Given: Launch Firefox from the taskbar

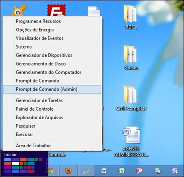Looking at the screenshot, I should 69,171.
